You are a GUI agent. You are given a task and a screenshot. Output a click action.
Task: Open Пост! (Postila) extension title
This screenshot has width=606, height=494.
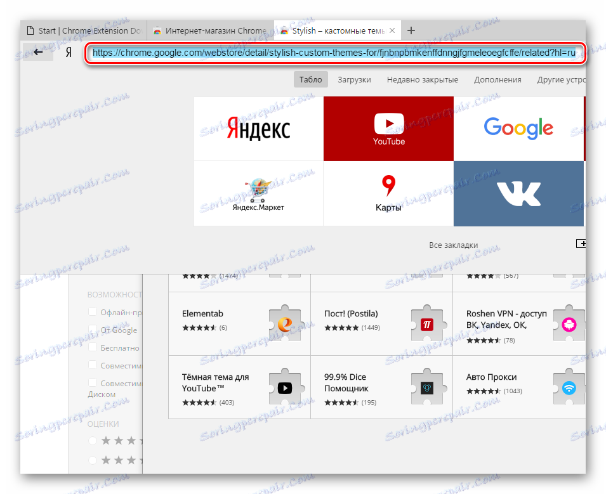pyautogui.click(x=351, y=314)
